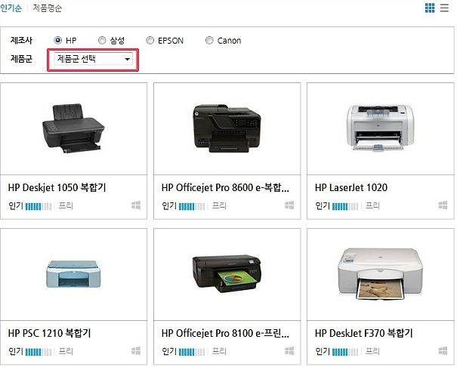Screen dimensions: 457x367
Task: Click 프린 label under LaserJet 1020
Action: coord(372,205)
